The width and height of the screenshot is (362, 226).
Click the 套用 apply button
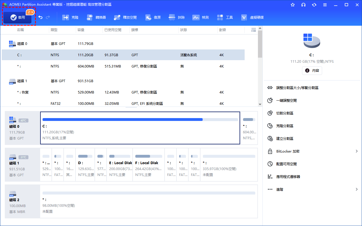tap(18, 18)
